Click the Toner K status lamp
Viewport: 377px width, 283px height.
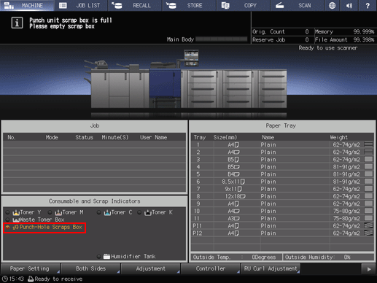pos(139,212)
